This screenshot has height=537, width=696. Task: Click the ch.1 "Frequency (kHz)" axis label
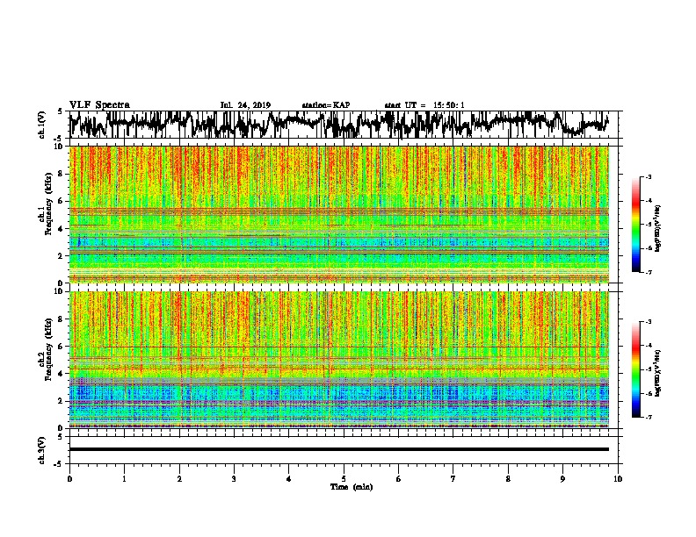tap(48, 204)
